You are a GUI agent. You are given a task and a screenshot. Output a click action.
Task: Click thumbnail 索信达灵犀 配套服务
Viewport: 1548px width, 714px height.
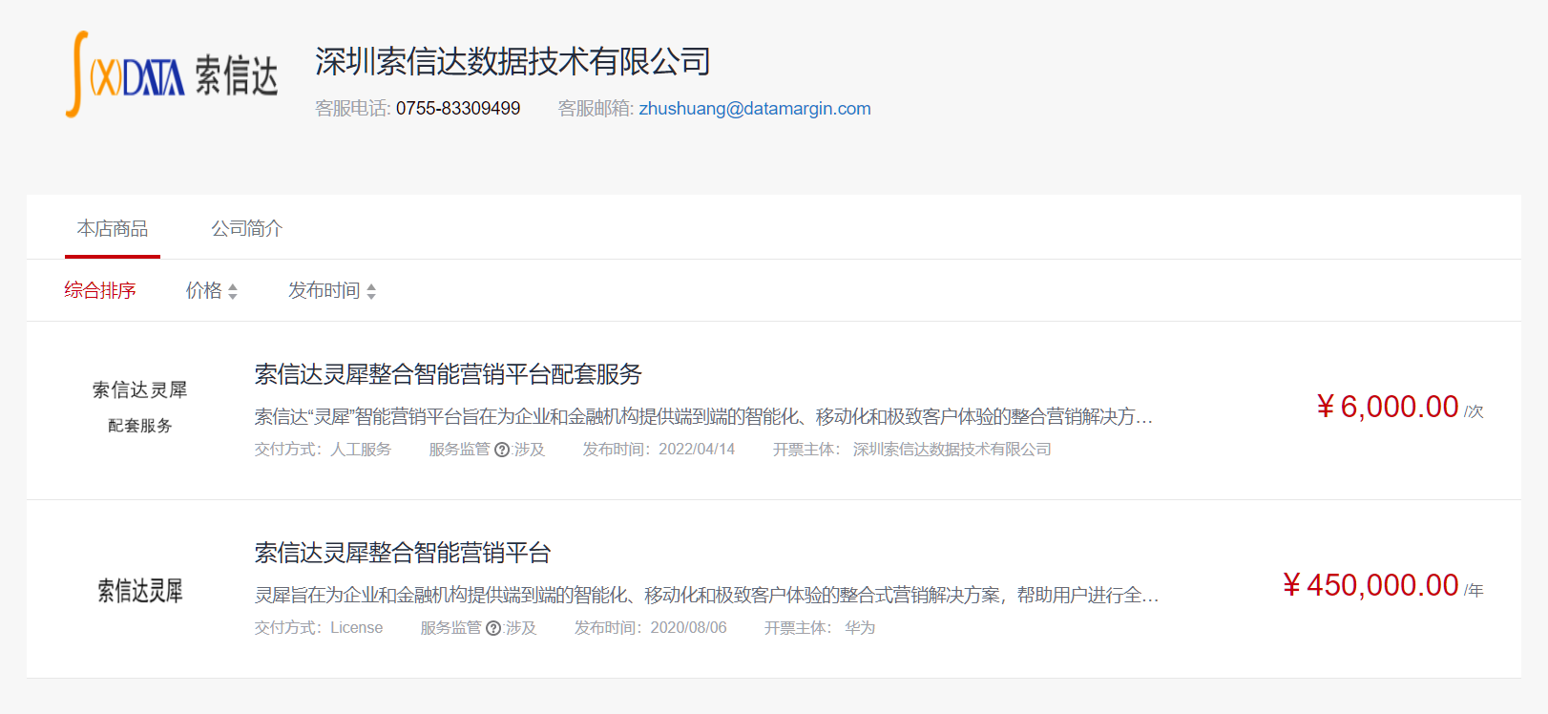(140, 408)
